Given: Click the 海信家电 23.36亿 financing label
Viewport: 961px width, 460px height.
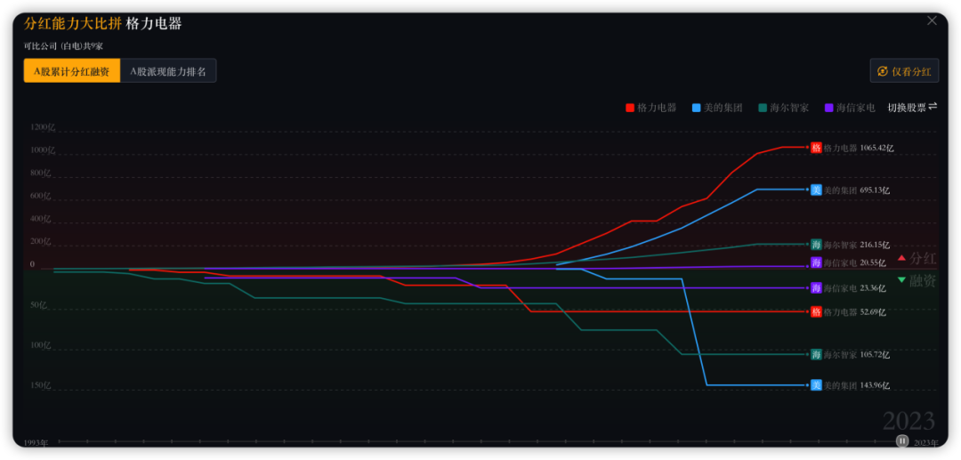Looking at the screenshot, I should [x=855, y=288].
